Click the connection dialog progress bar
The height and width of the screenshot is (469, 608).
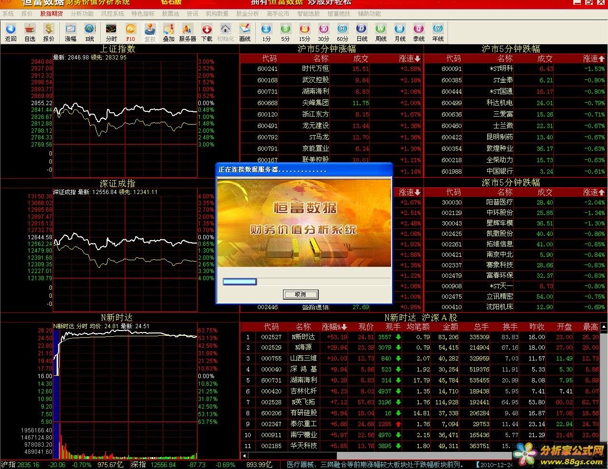click(x=306, y=282)
